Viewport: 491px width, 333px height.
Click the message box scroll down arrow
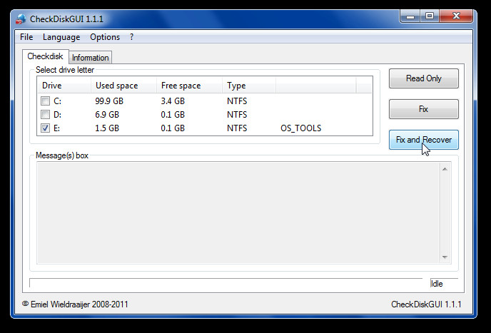(x=445, y=257)
